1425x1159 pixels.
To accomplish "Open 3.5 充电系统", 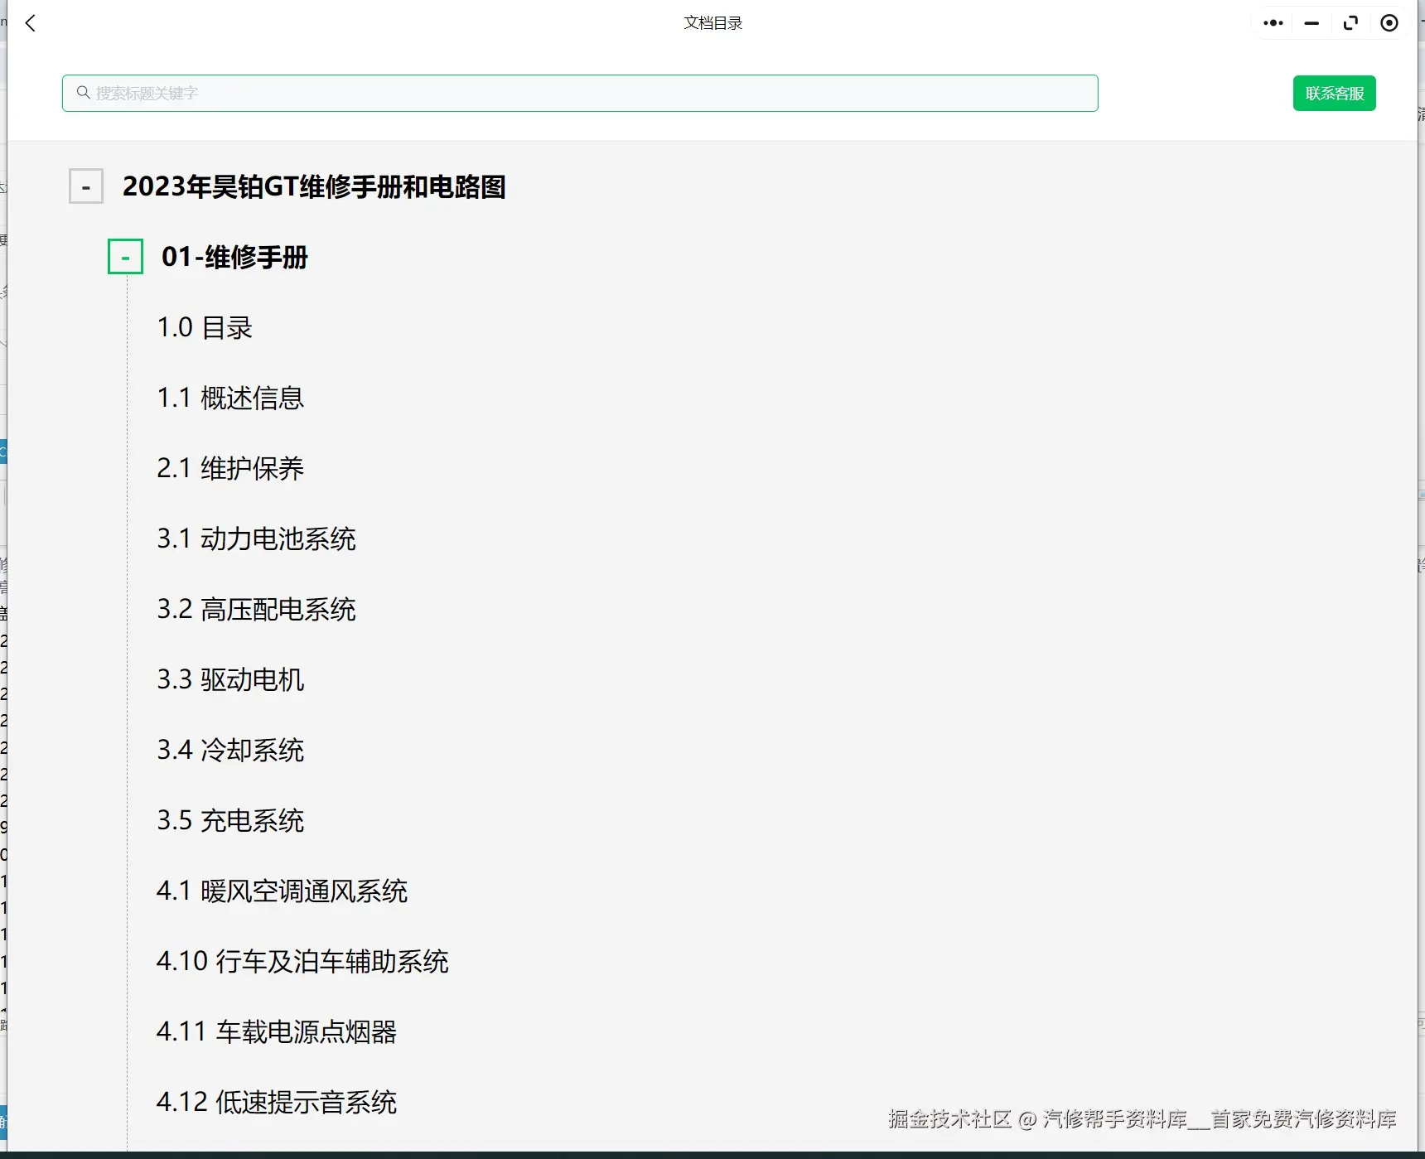I will pyautogui.click(x=230, y=820).
